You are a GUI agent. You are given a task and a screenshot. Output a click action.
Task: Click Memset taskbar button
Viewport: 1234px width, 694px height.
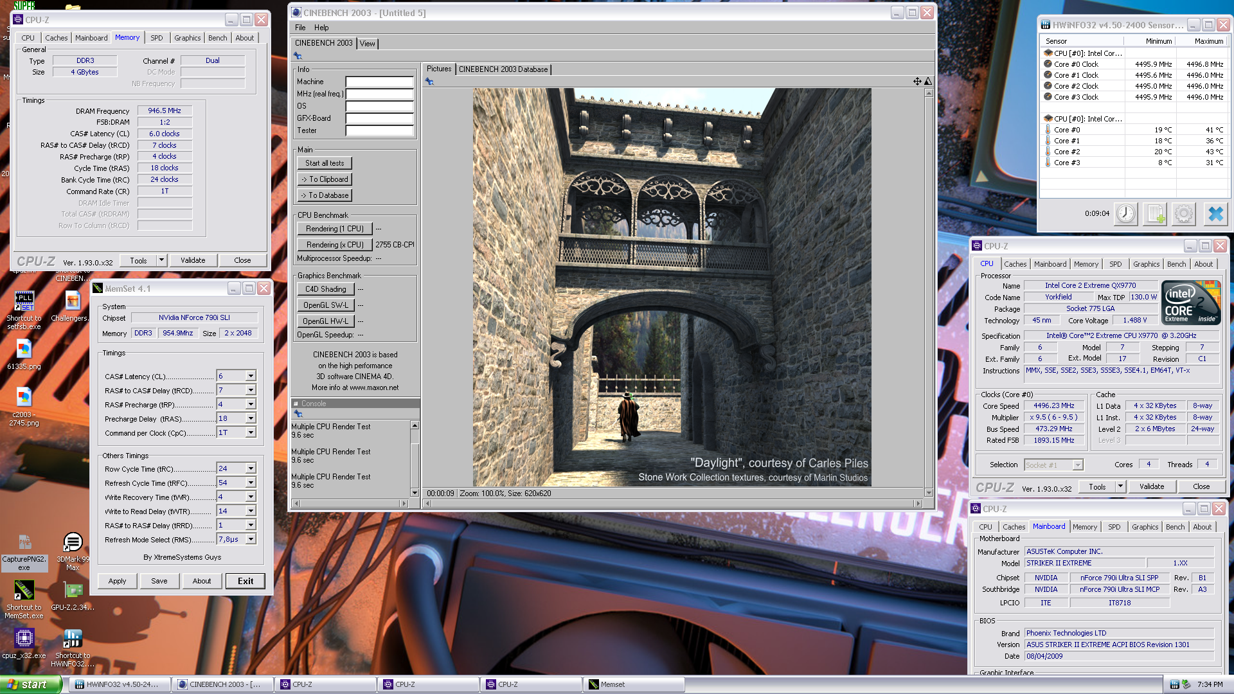[634, 684]
